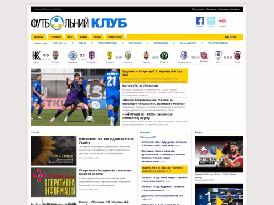Open the Матчі суботи, 29 серпня headline

140,85
